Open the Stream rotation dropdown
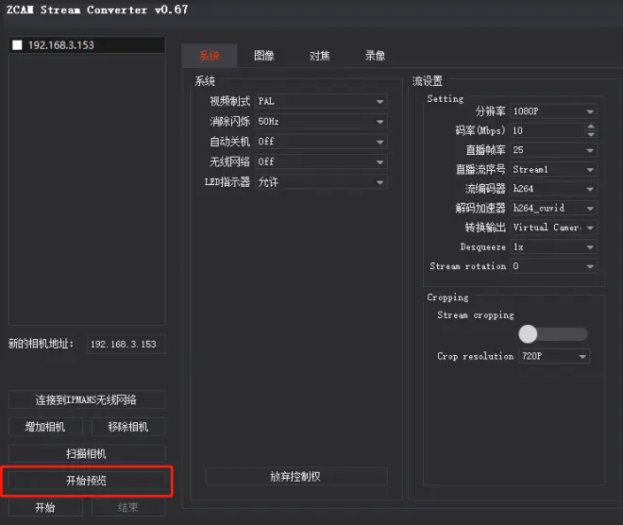The image size is (623, 525). click(x=553, y=266)
